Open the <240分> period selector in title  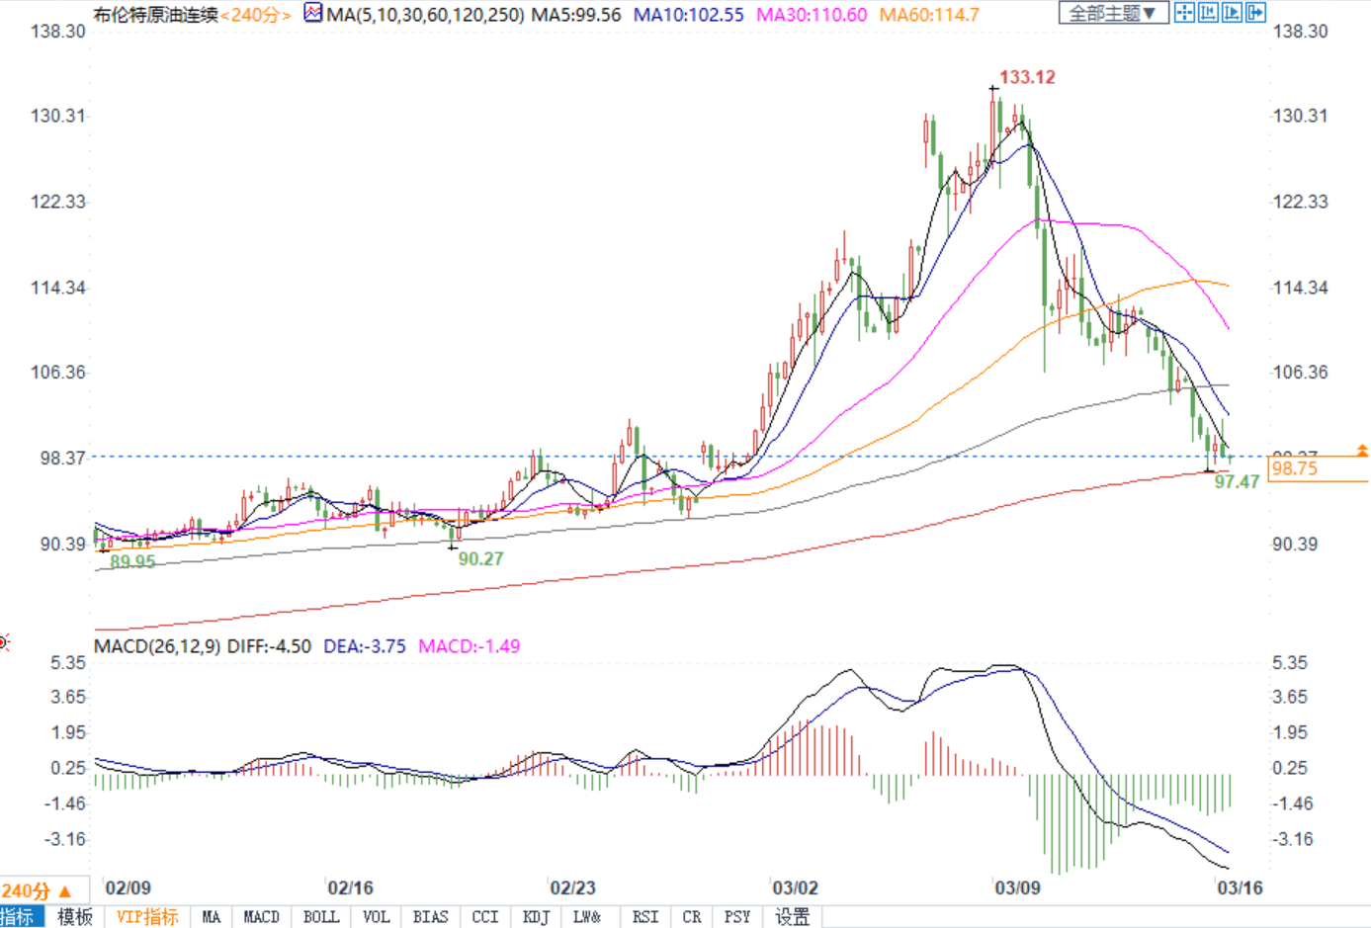pos(255,15)
